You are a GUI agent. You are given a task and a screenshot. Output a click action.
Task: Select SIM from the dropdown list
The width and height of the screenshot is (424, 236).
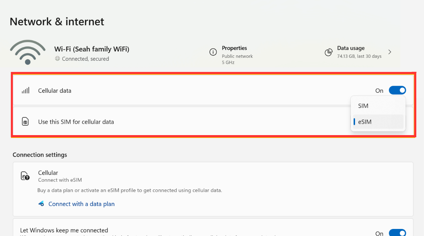[363, 106]
